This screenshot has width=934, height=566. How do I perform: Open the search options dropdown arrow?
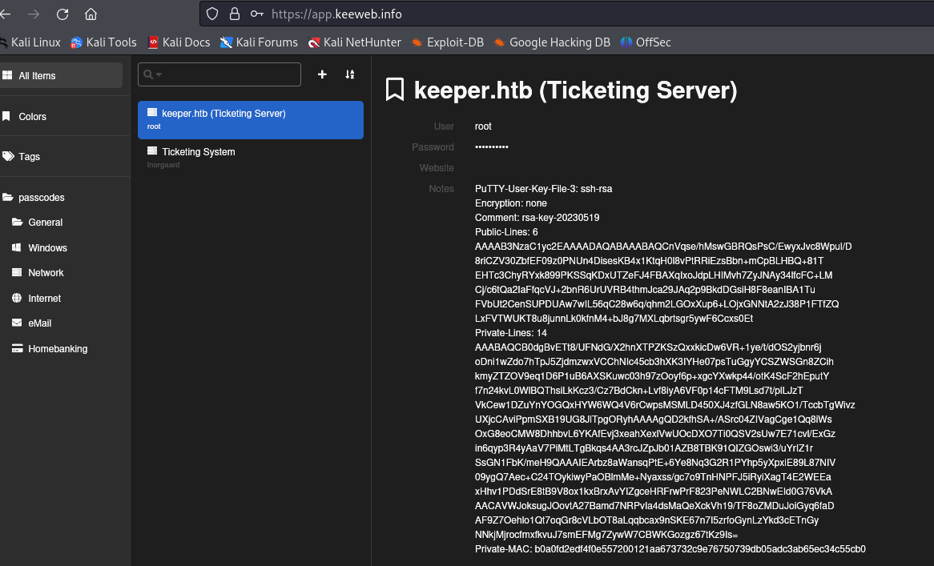pyautogui.click(x=159, y=74)
